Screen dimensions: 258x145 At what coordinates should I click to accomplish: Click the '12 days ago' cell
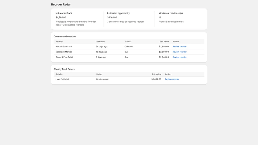[x=101, y=52]
